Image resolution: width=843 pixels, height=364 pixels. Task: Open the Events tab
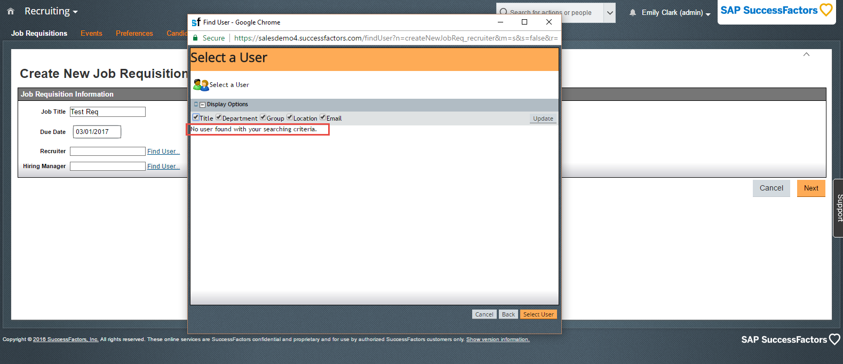[x=91, y=33]
